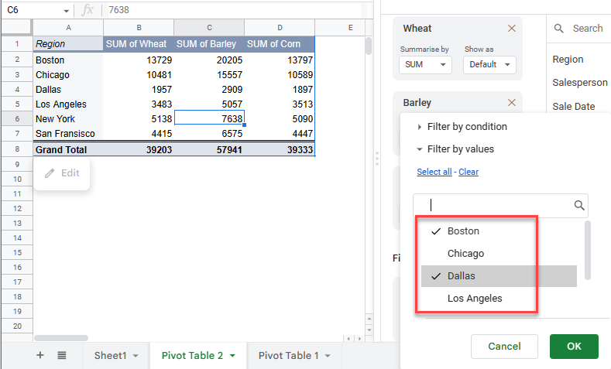Check the Chicago filter value
The image size is (611, 369).
click(465, 254)
